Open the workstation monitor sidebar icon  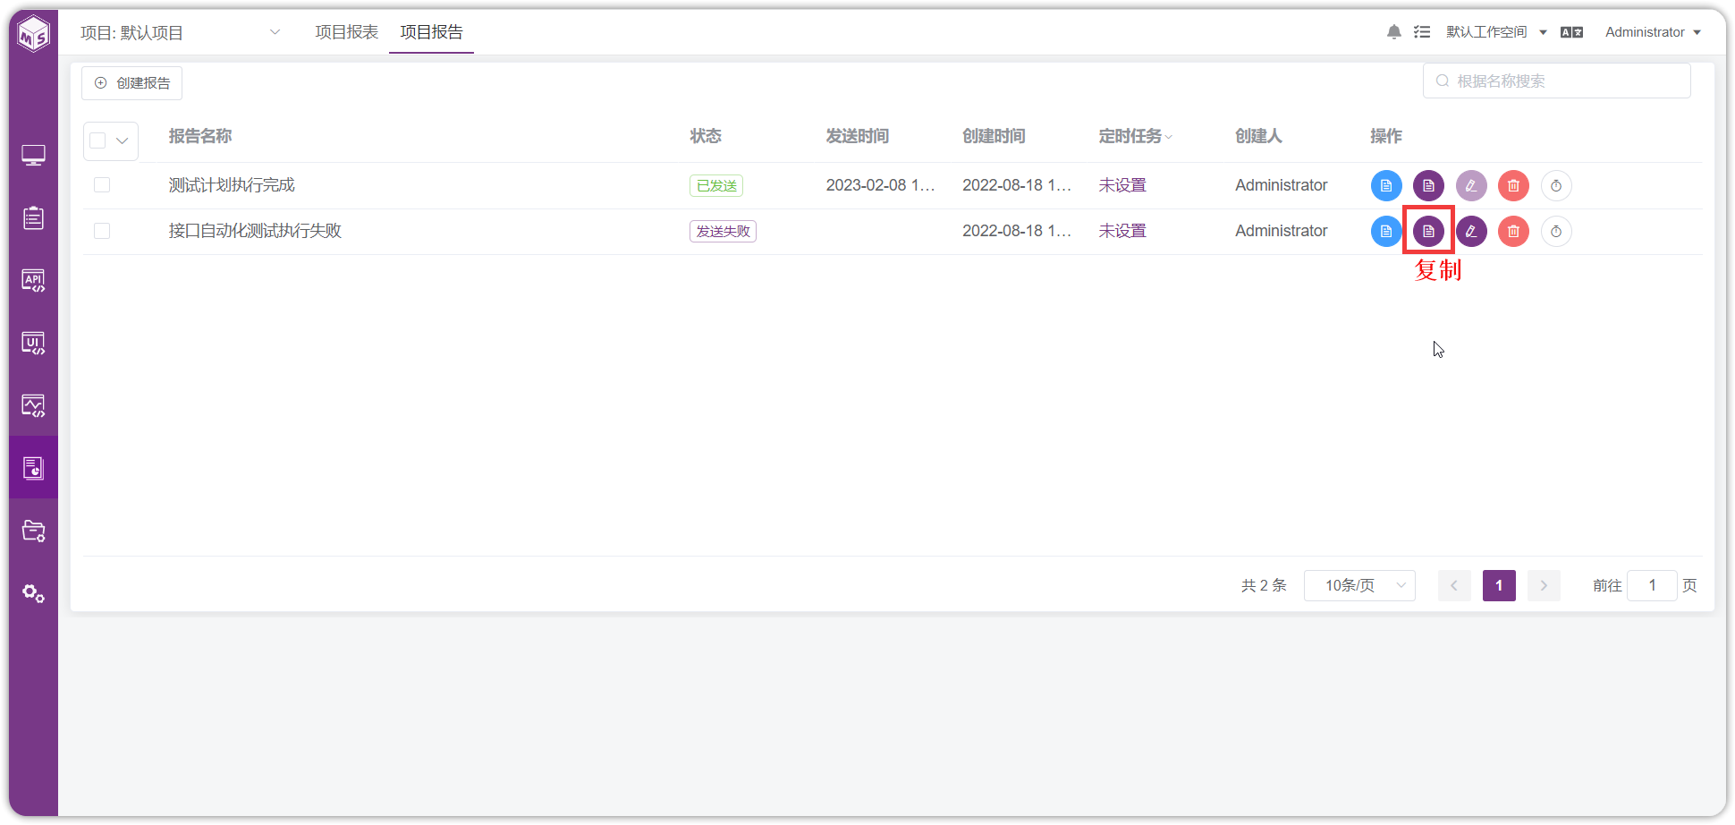[x=33, y=156]
